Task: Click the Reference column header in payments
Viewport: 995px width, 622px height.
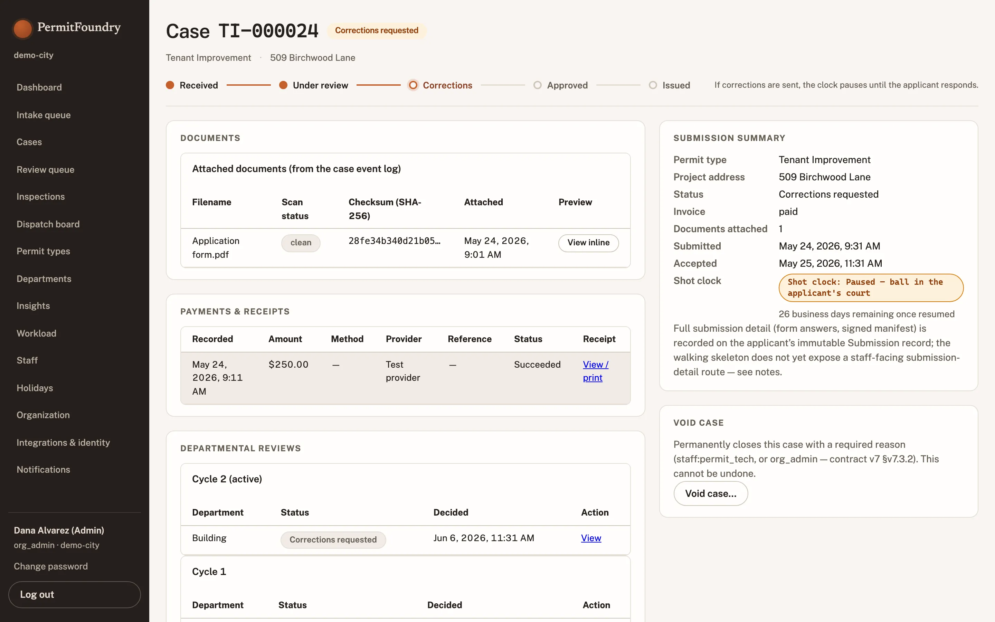Action: [470, 339]
